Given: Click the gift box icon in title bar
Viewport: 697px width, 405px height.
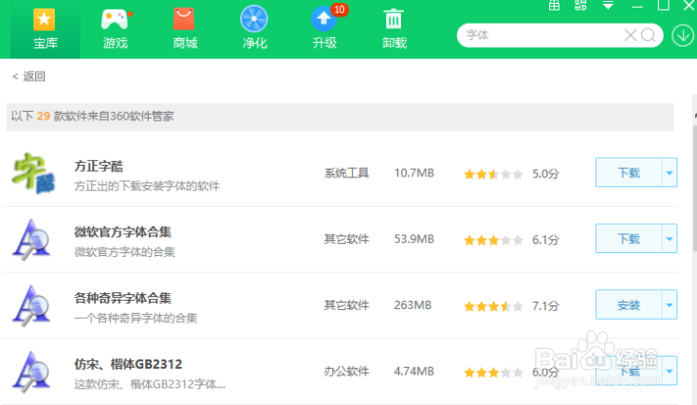Looking at the screenshot, I should pyautogui.click(x=554, y=6).
